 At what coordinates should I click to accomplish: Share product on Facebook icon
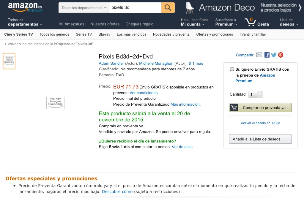267,55
